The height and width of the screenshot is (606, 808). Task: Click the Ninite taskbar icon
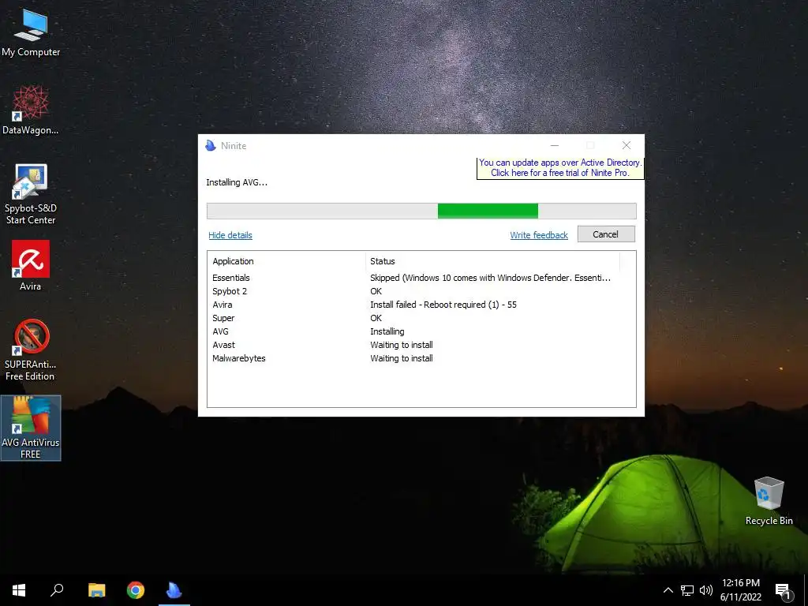[x=174, y=590]
